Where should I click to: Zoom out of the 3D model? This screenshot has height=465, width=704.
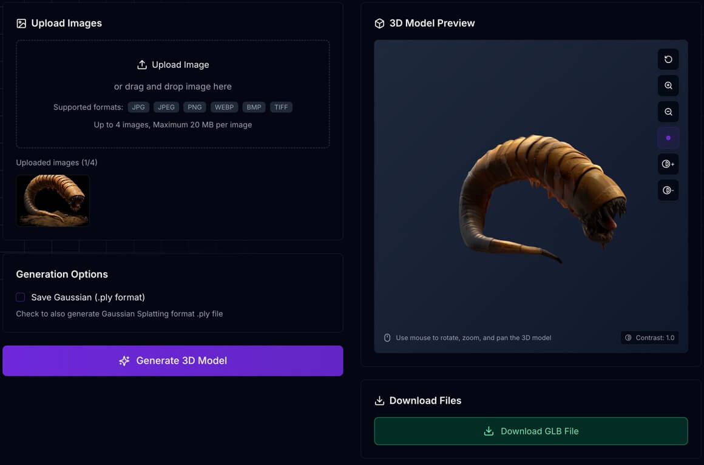[668, 112]
